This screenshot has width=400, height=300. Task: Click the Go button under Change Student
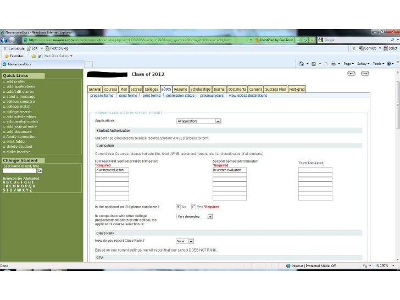40,171
